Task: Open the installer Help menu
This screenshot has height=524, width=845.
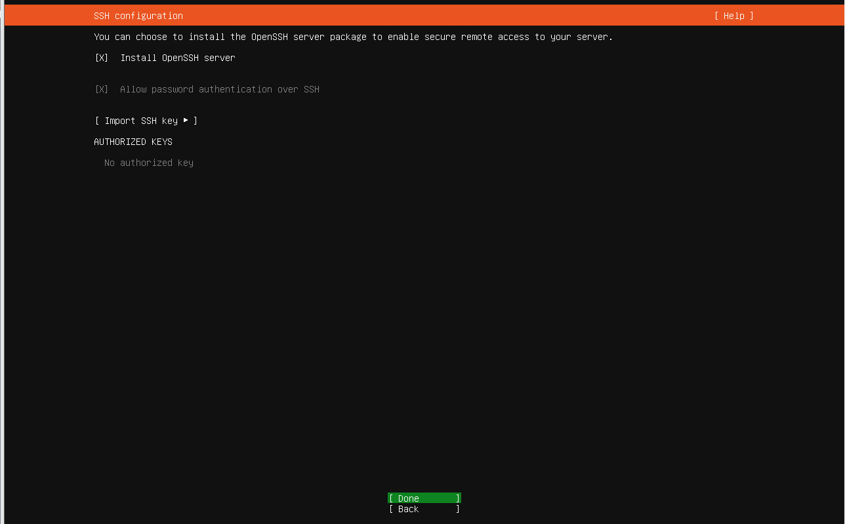Action: pos(733,15)
